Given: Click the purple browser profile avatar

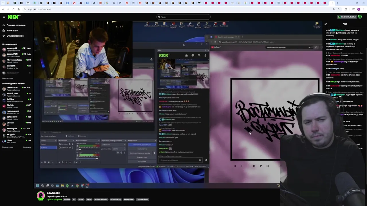Looking at the screenshot, I should click(x=359, y=9).
